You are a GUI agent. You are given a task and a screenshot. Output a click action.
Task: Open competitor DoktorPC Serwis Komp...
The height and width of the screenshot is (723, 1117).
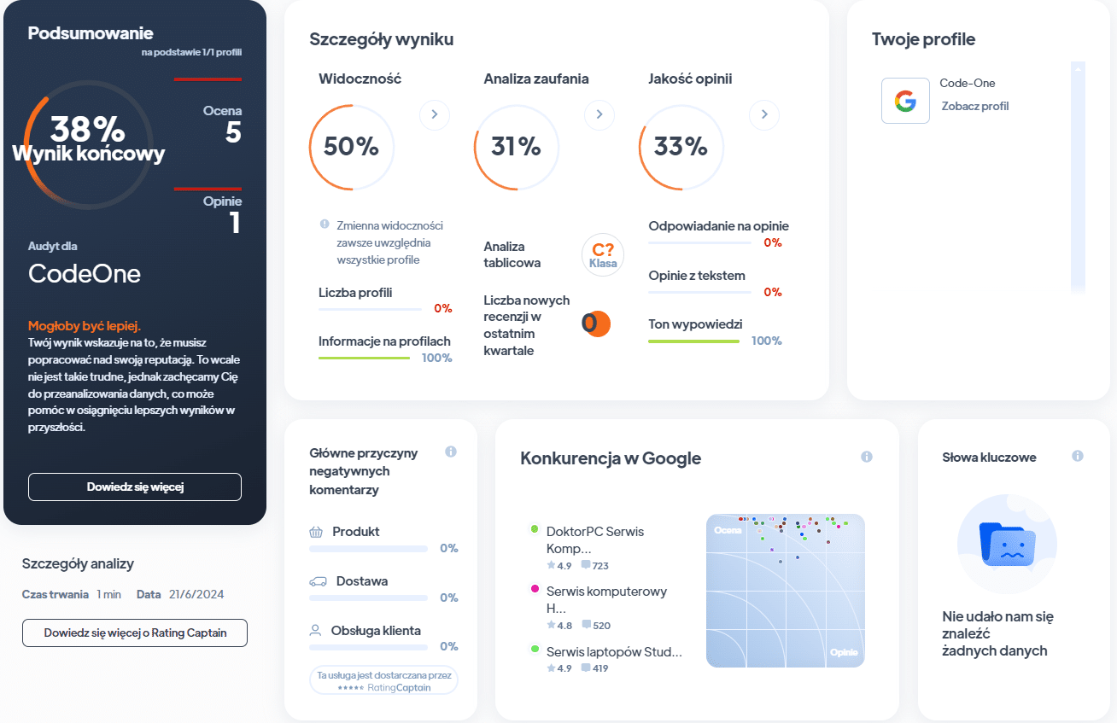tap(595, 539)
